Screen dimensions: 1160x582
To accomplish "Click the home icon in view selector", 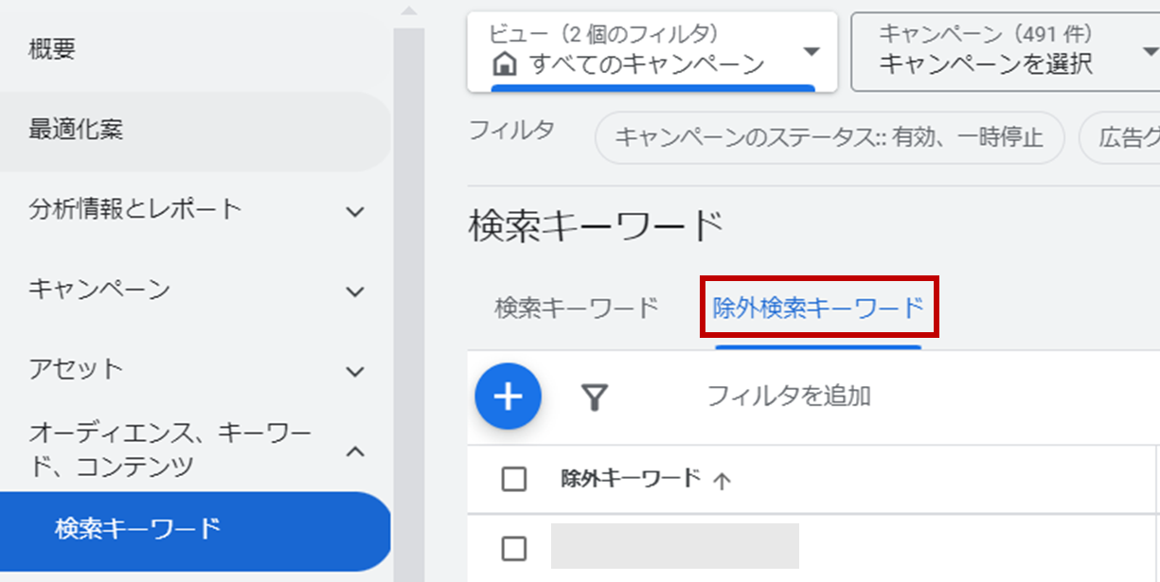I will pos(506,65).
